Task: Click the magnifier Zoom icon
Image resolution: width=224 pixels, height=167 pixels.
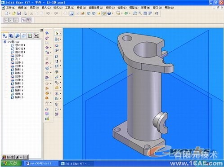Action: pos(140,13)
